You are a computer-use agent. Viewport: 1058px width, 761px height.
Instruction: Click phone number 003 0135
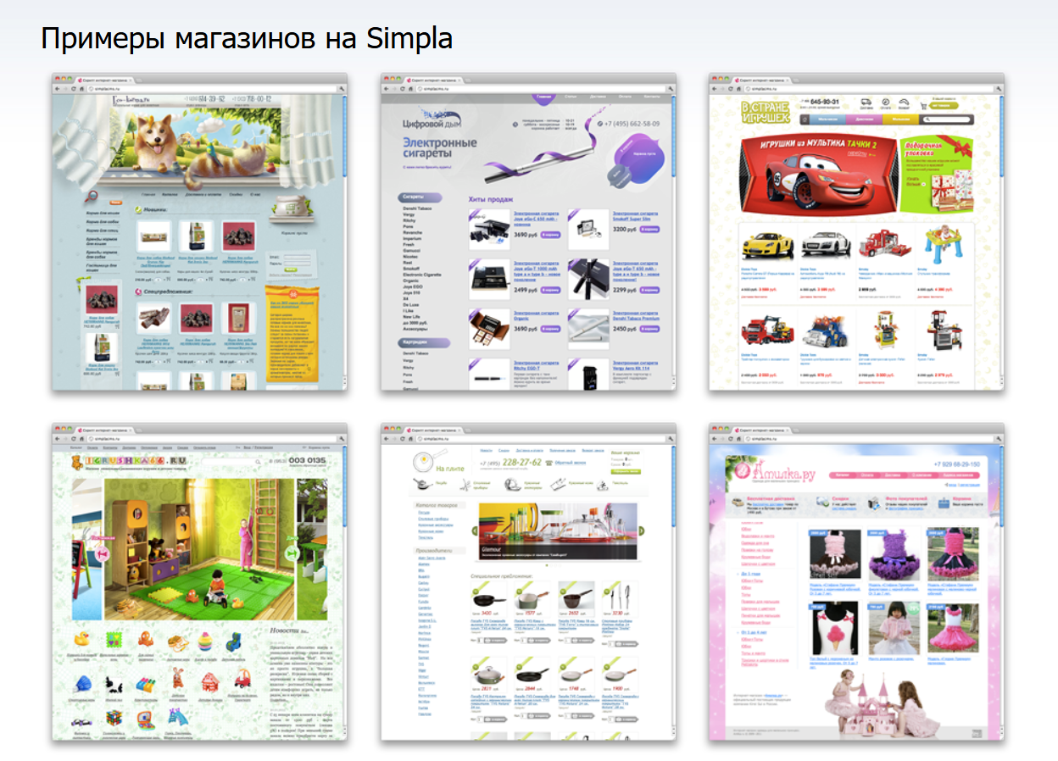click(x=306, y=461)
